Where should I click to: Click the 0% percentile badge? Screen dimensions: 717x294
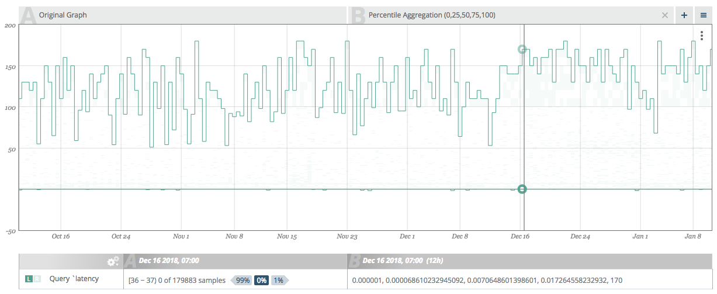(261, 281)
